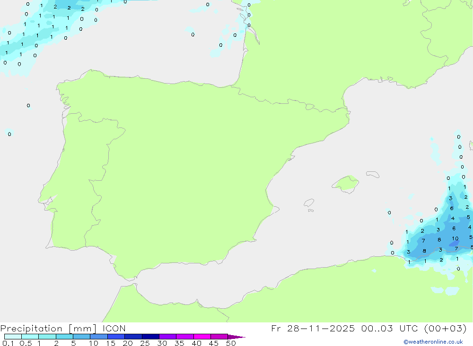
Task: Click the '40' legend scale label
Action: click(x=197, y=343)
